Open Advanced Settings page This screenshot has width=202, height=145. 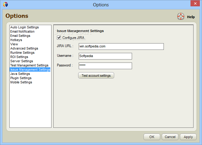[x=24, y=48]
